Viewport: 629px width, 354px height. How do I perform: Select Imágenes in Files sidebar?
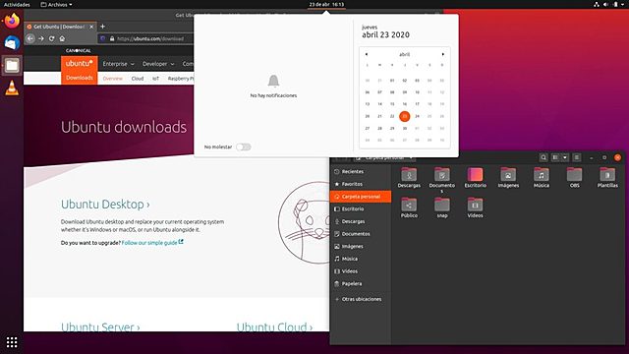point(361,246)
